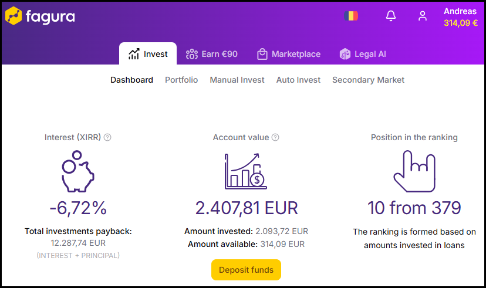Click the Position in the ranking heading
The height and width of the screenshot is (288, 486).
(414, 137)
